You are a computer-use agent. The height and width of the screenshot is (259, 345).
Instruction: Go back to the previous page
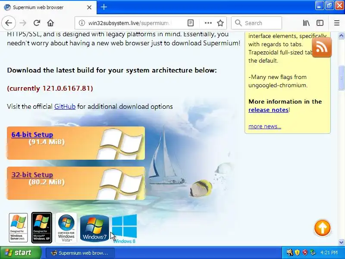(9, 23)
